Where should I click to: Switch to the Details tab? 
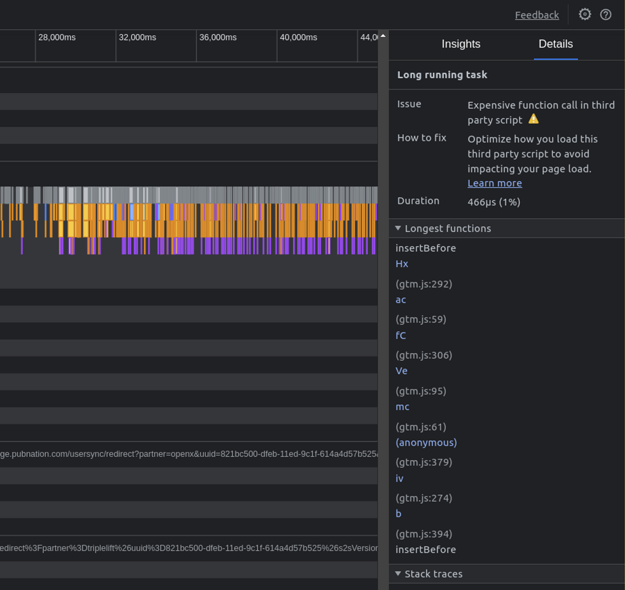point(555,44)
